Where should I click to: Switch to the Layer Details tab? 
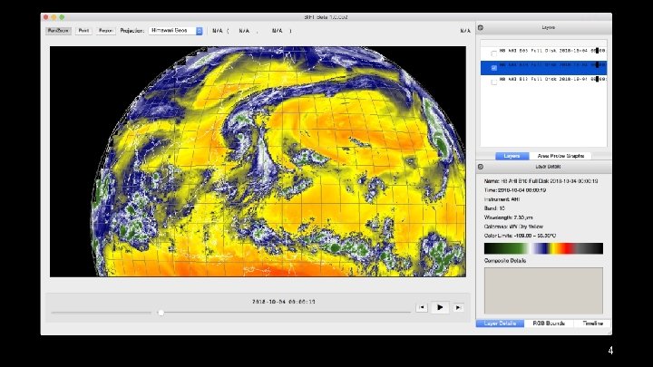coord(500,324)
